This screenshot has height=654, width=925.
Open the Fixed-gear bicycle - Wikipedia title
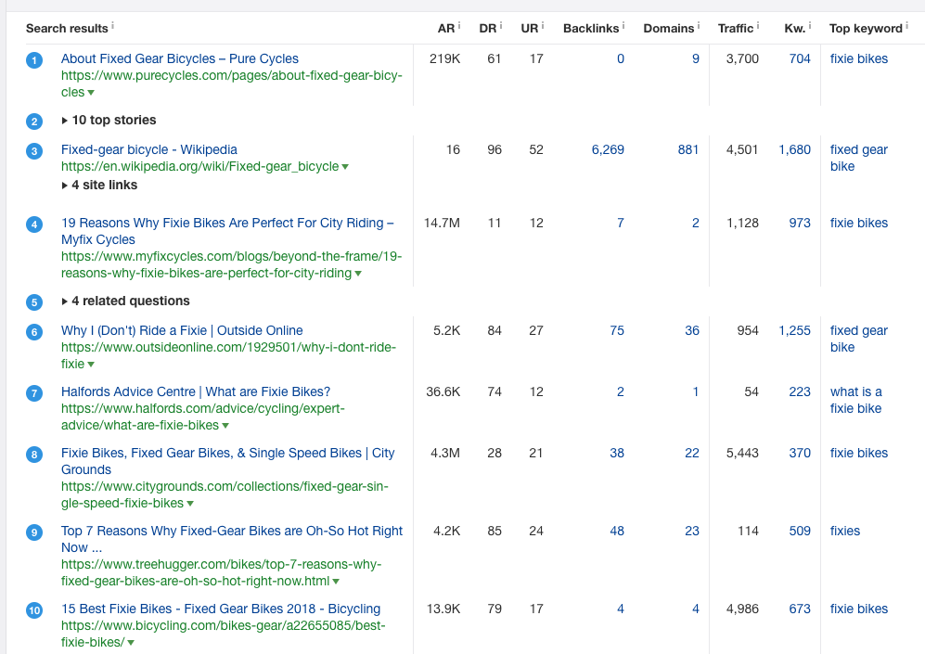pyautogui.click(x=149, y=149)
